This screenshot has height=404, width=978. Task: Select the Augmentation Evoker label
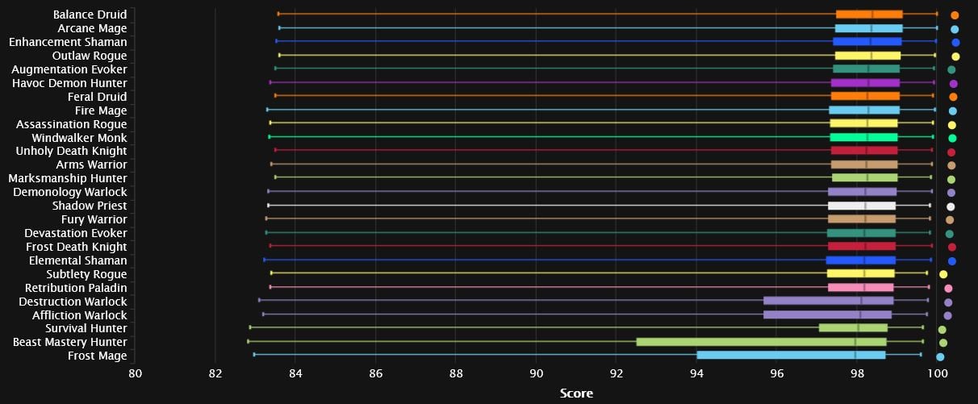click(69, 69)
